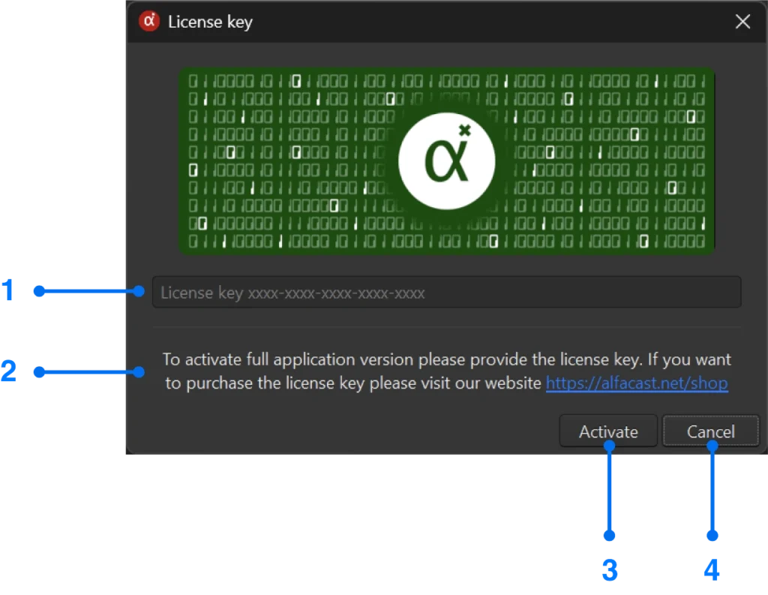
Task: Select the blue marker numbered 2
Action: tap(9, 371)
